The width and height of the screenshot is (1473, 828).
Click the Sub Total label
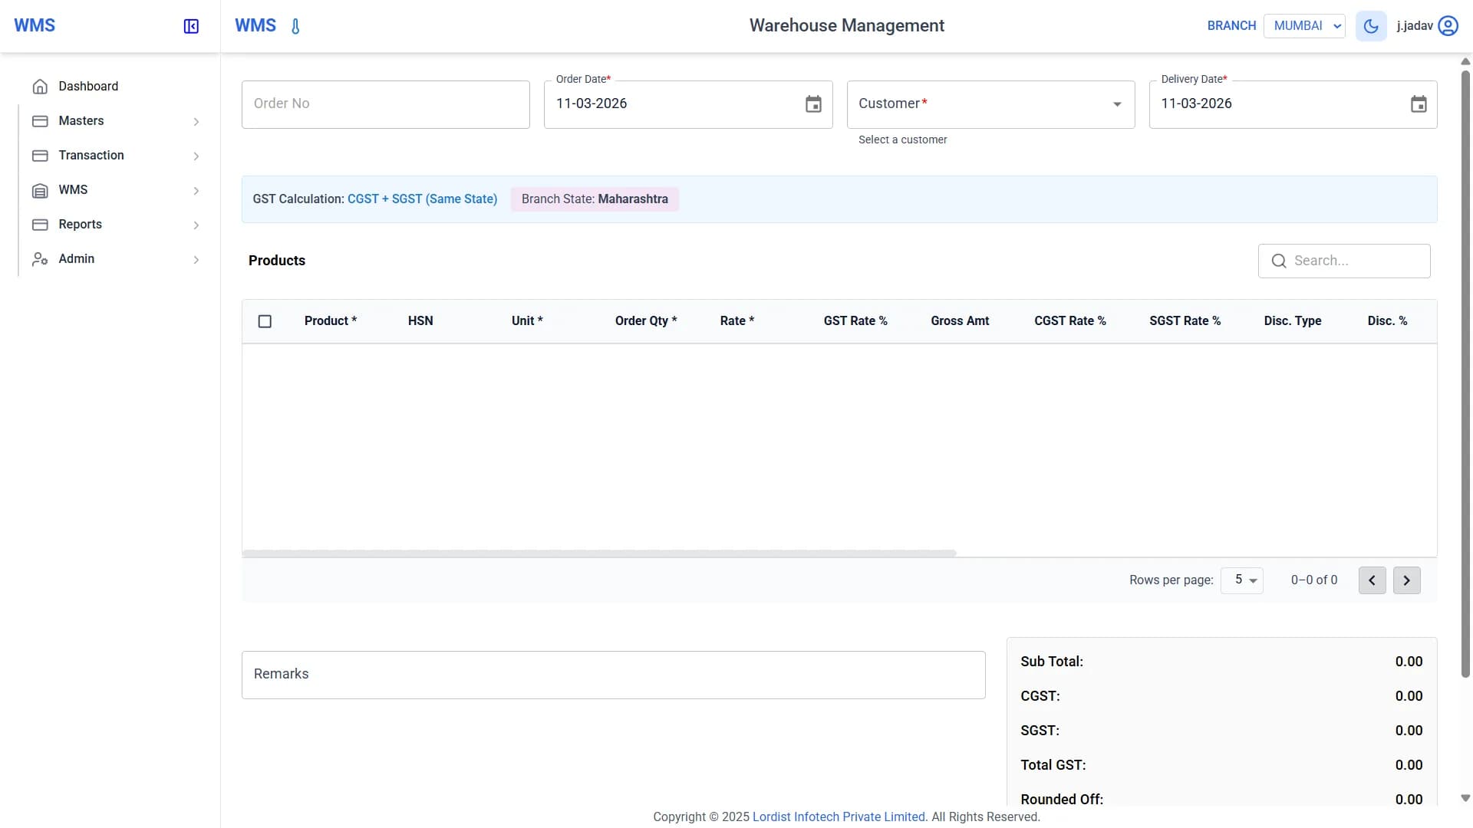(1052, 662)
